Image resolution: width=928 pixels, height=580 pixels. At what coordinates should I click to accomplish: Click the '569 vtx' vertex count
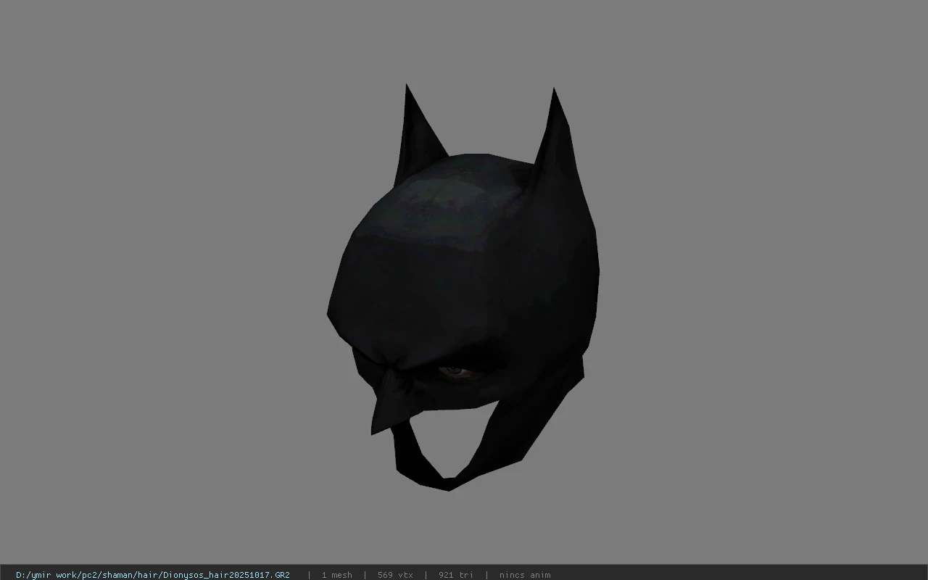pyautogui.click(x=395, y=575)
